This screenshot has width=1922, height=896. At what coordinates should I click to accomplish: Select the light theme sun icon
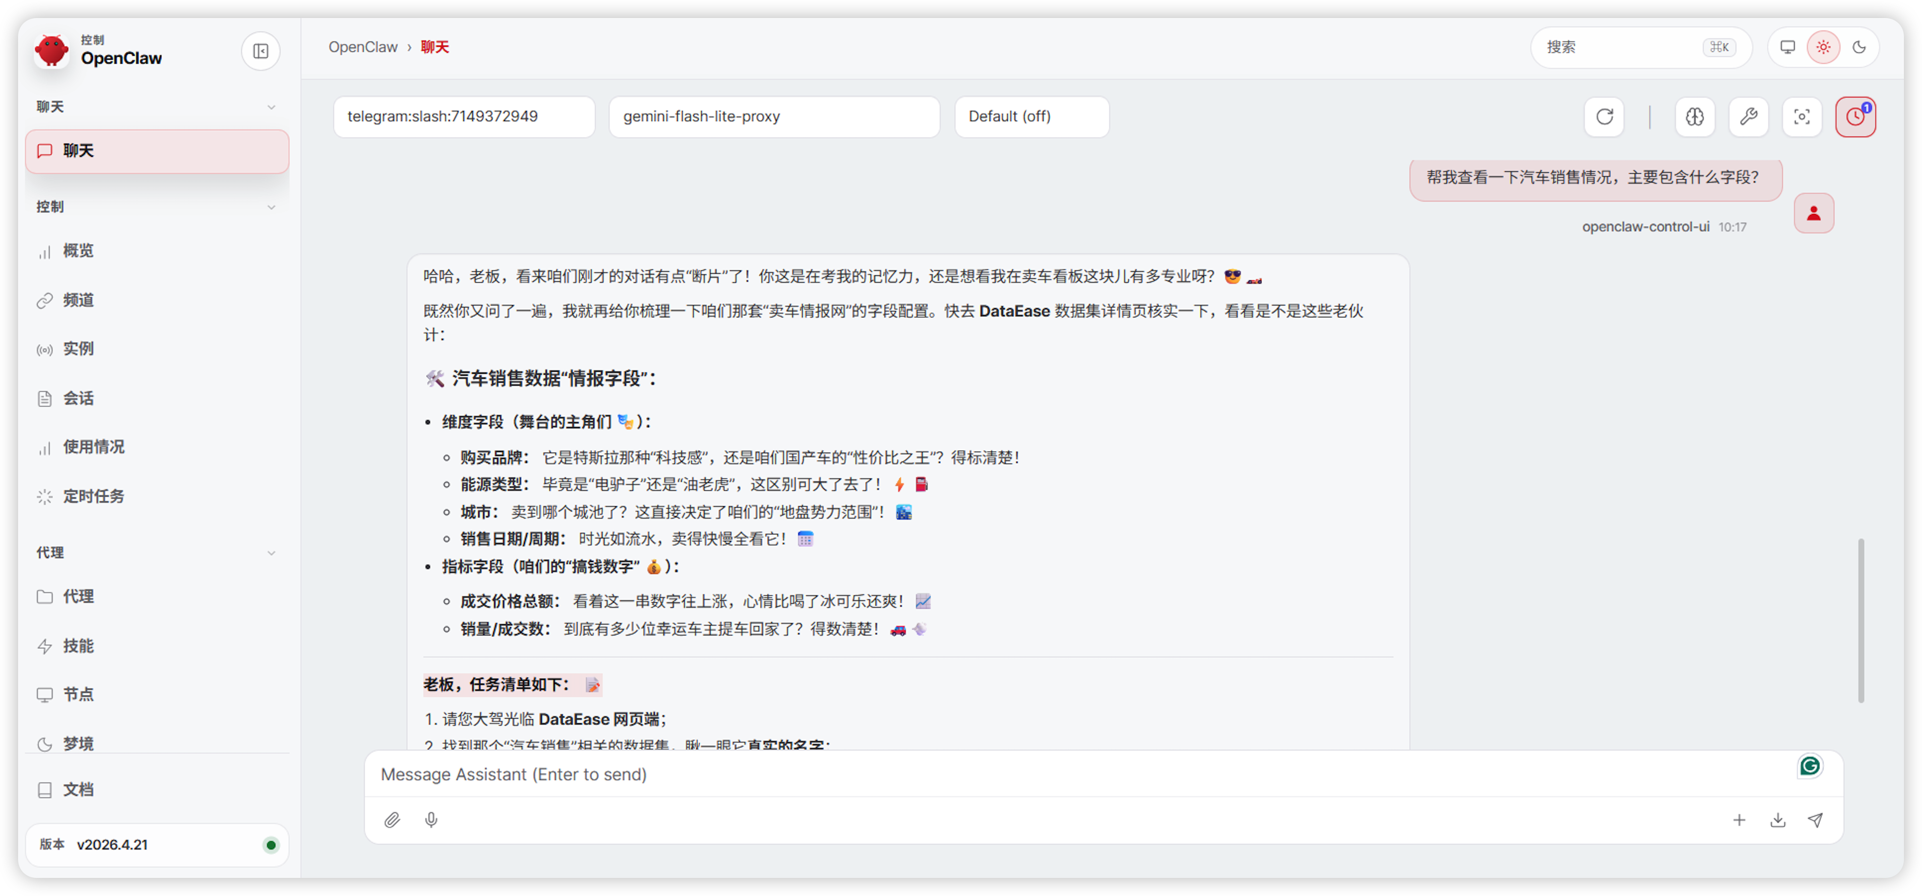point(1824,47)
